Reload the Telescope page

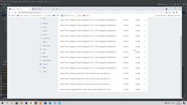[15, 12]
